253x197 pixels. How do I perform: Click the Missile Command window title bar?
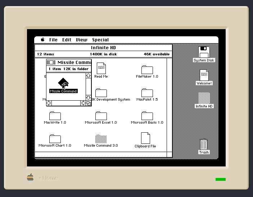69,62
